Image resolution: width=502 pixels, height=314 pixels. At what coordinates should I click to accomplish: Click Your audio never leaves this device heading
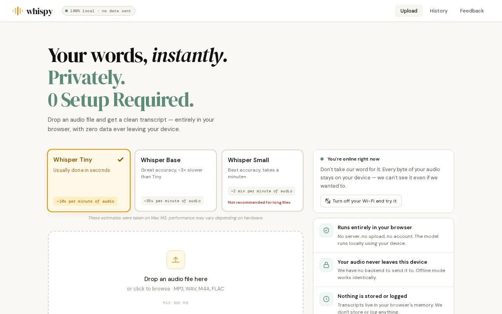(x=382, y=262)
